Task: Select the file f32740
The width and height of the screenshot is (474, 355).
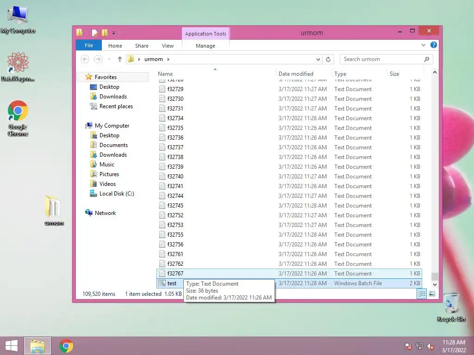Action: click(x=289, y=176)
